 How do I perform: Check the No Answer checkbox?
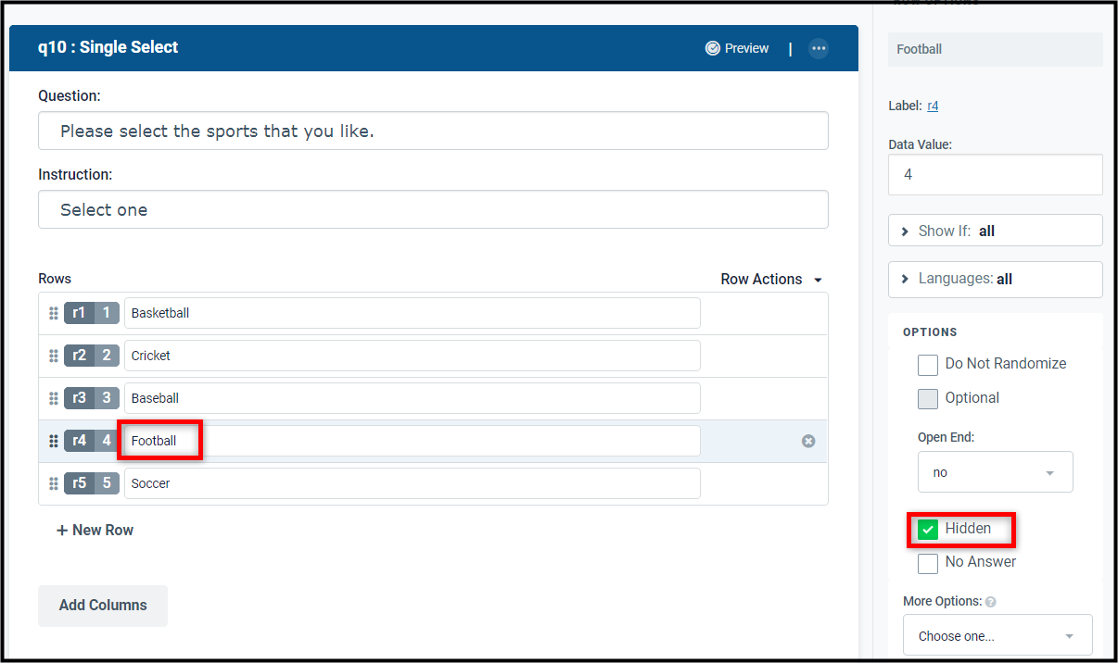[x=928, y=563]
